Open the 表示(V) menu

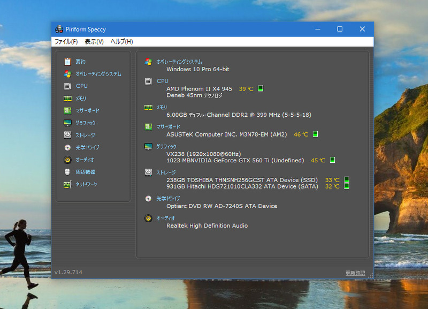pos(94,42)
